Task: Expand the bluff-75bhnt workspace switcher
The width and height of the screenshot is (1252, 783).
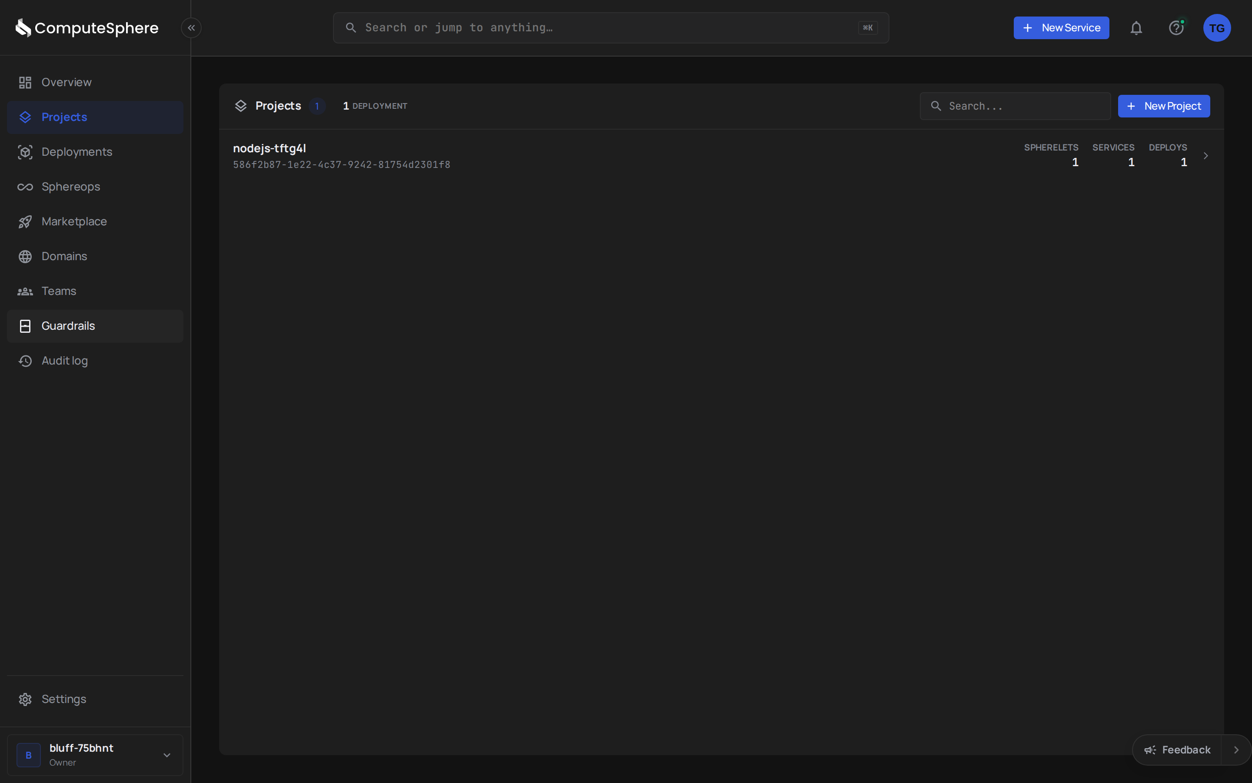Action: [x=95, y=755]
